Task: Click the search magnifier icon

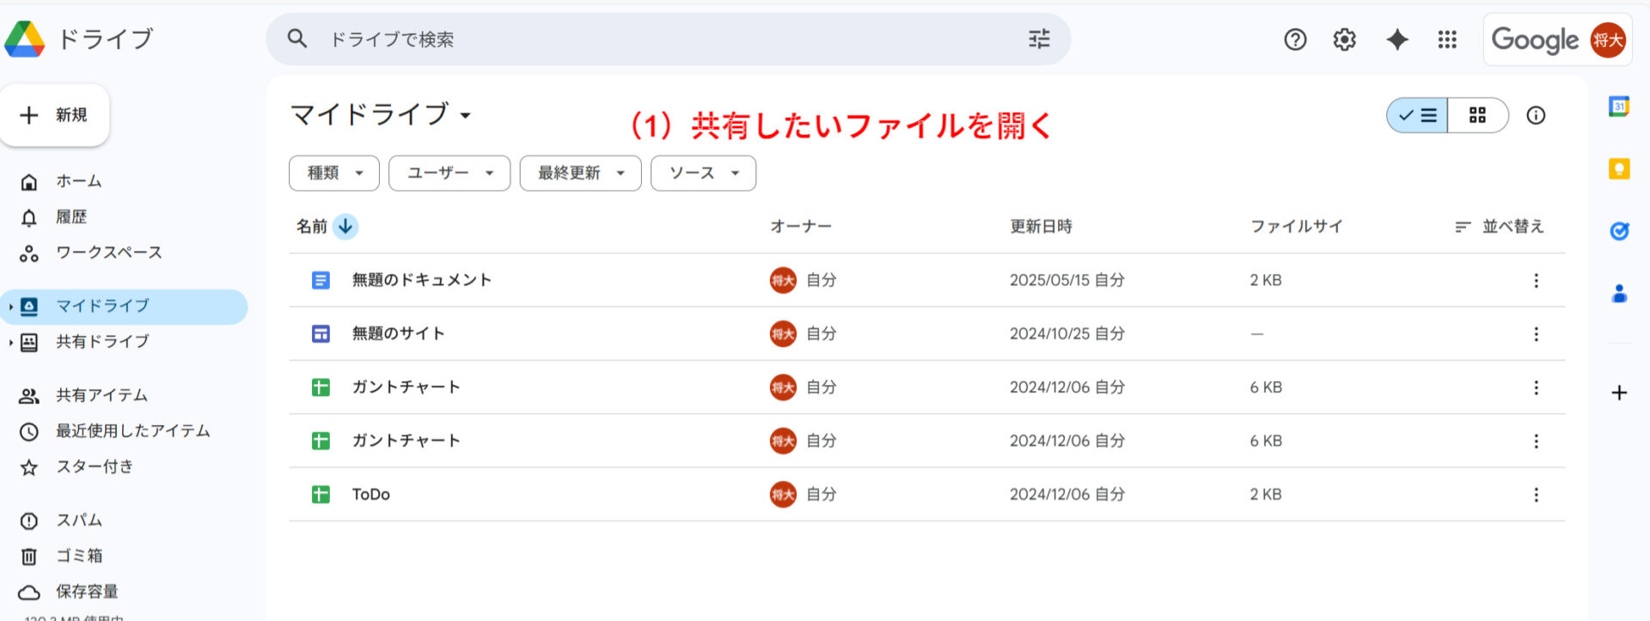Action: [297, 39]
